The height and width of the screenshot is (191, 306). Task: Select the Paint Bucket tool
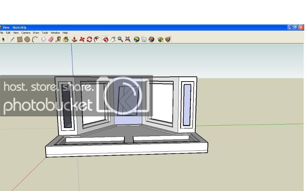click(66, 40)
